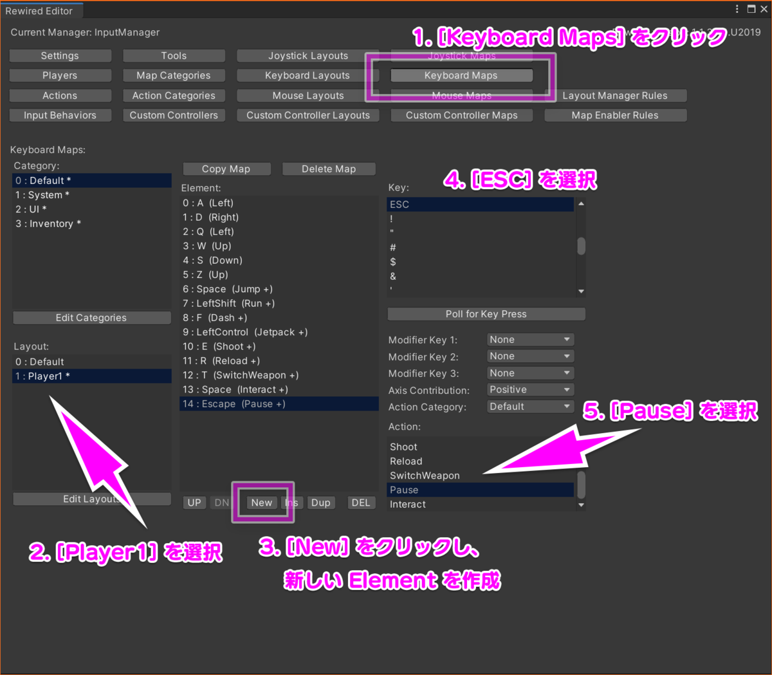Open Action Categories page

click(x=174, y=95)
